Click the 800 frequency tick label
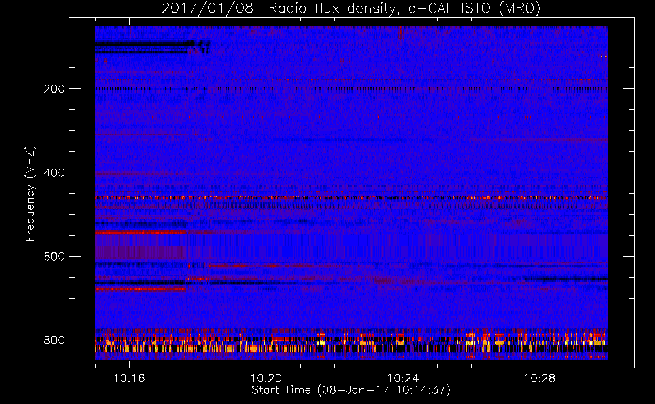 pyautogui.click(x=54, y=341)
